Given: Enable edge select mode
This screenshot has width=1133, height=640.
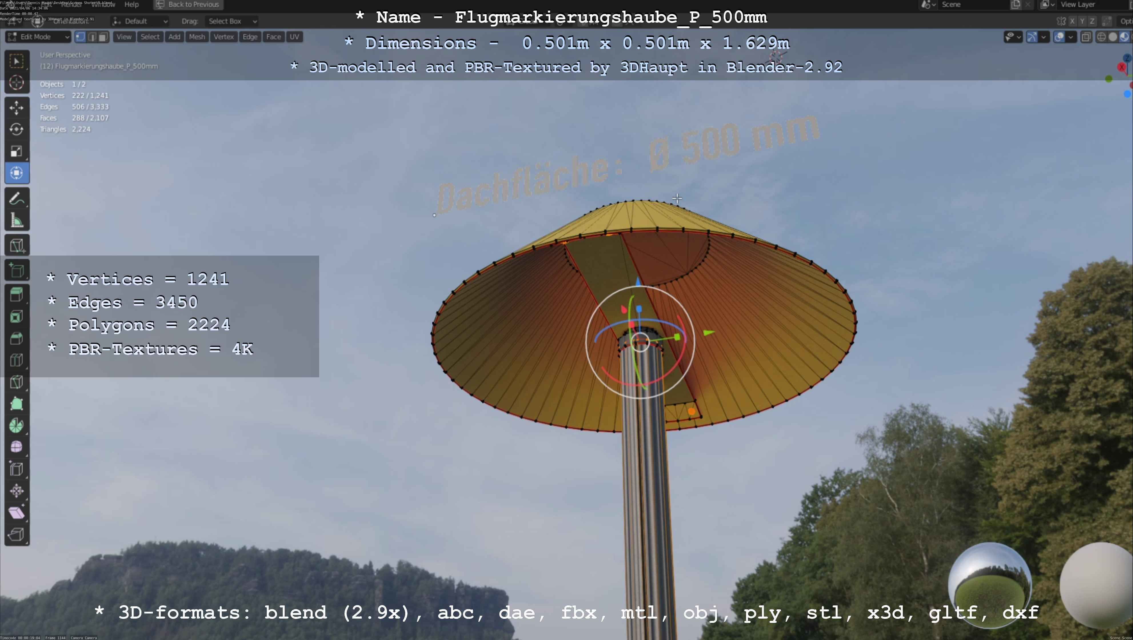Looking at the screenshot, I should click(92, 37).
